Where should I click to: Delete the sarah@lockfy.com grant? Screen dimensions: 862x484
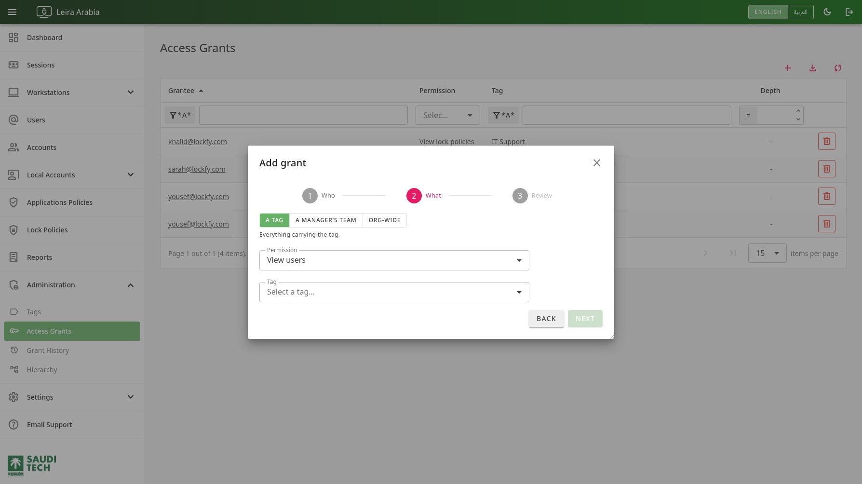point(827,169)
